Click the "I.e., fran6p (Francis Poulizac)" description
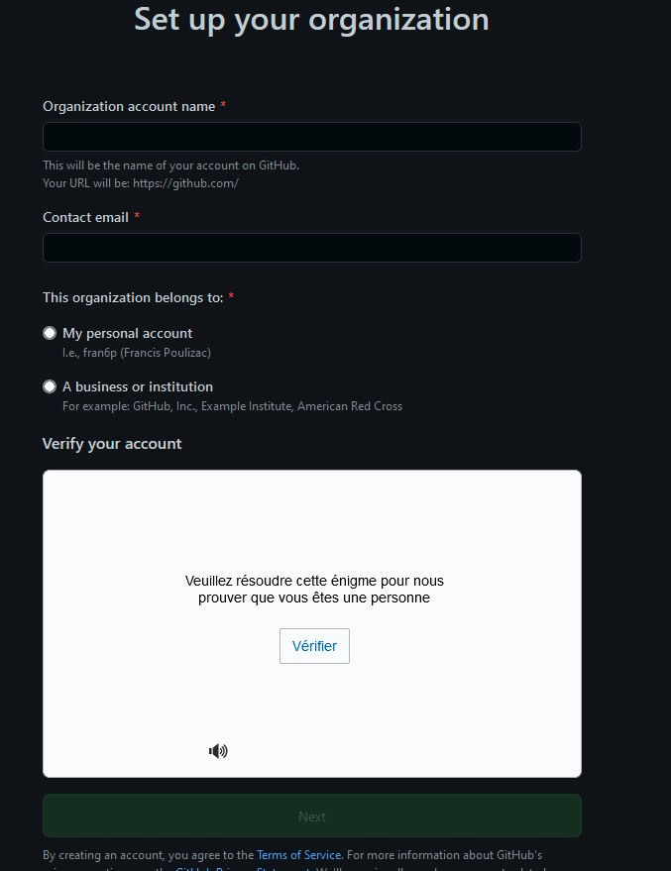 (137, 353)
